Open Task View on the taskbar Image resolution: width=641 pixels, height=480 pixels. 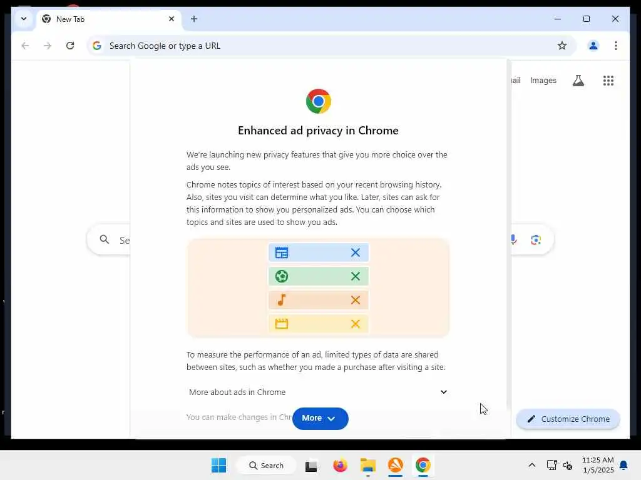pos(311,465)
